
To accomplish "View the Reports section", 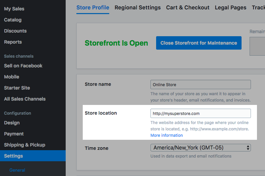I will tap(13, 42).
